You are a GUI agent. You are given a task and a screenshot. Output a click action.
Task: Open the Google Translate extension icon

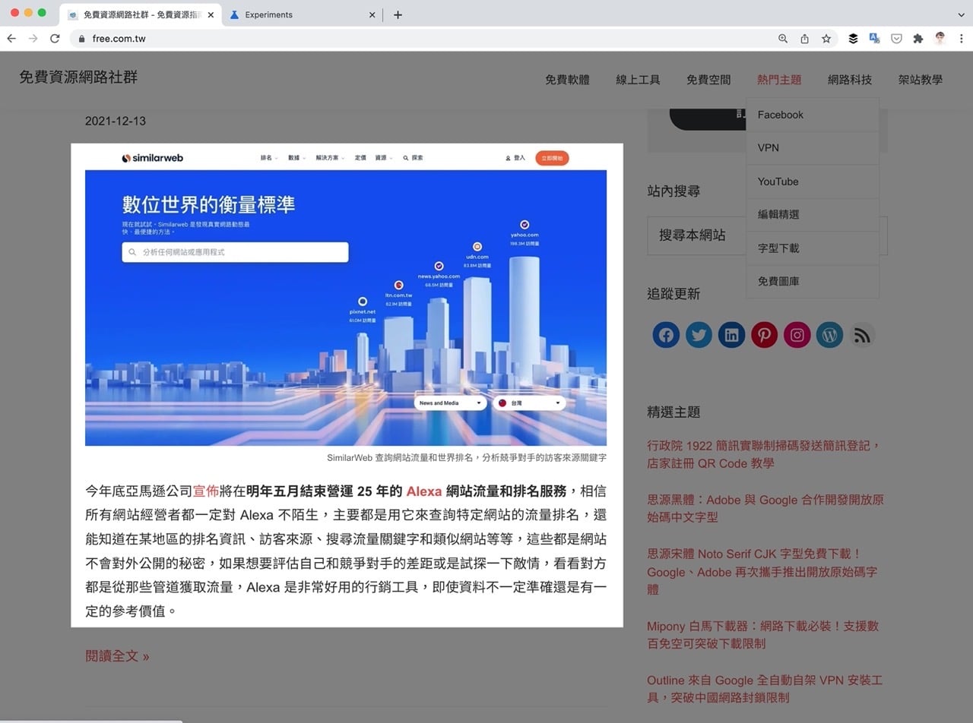[x=874, y=38]
